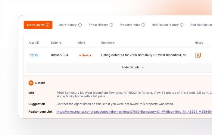
Task: Click the orange Details section icon
Action: pyautogui.click(x=31, y=83)
